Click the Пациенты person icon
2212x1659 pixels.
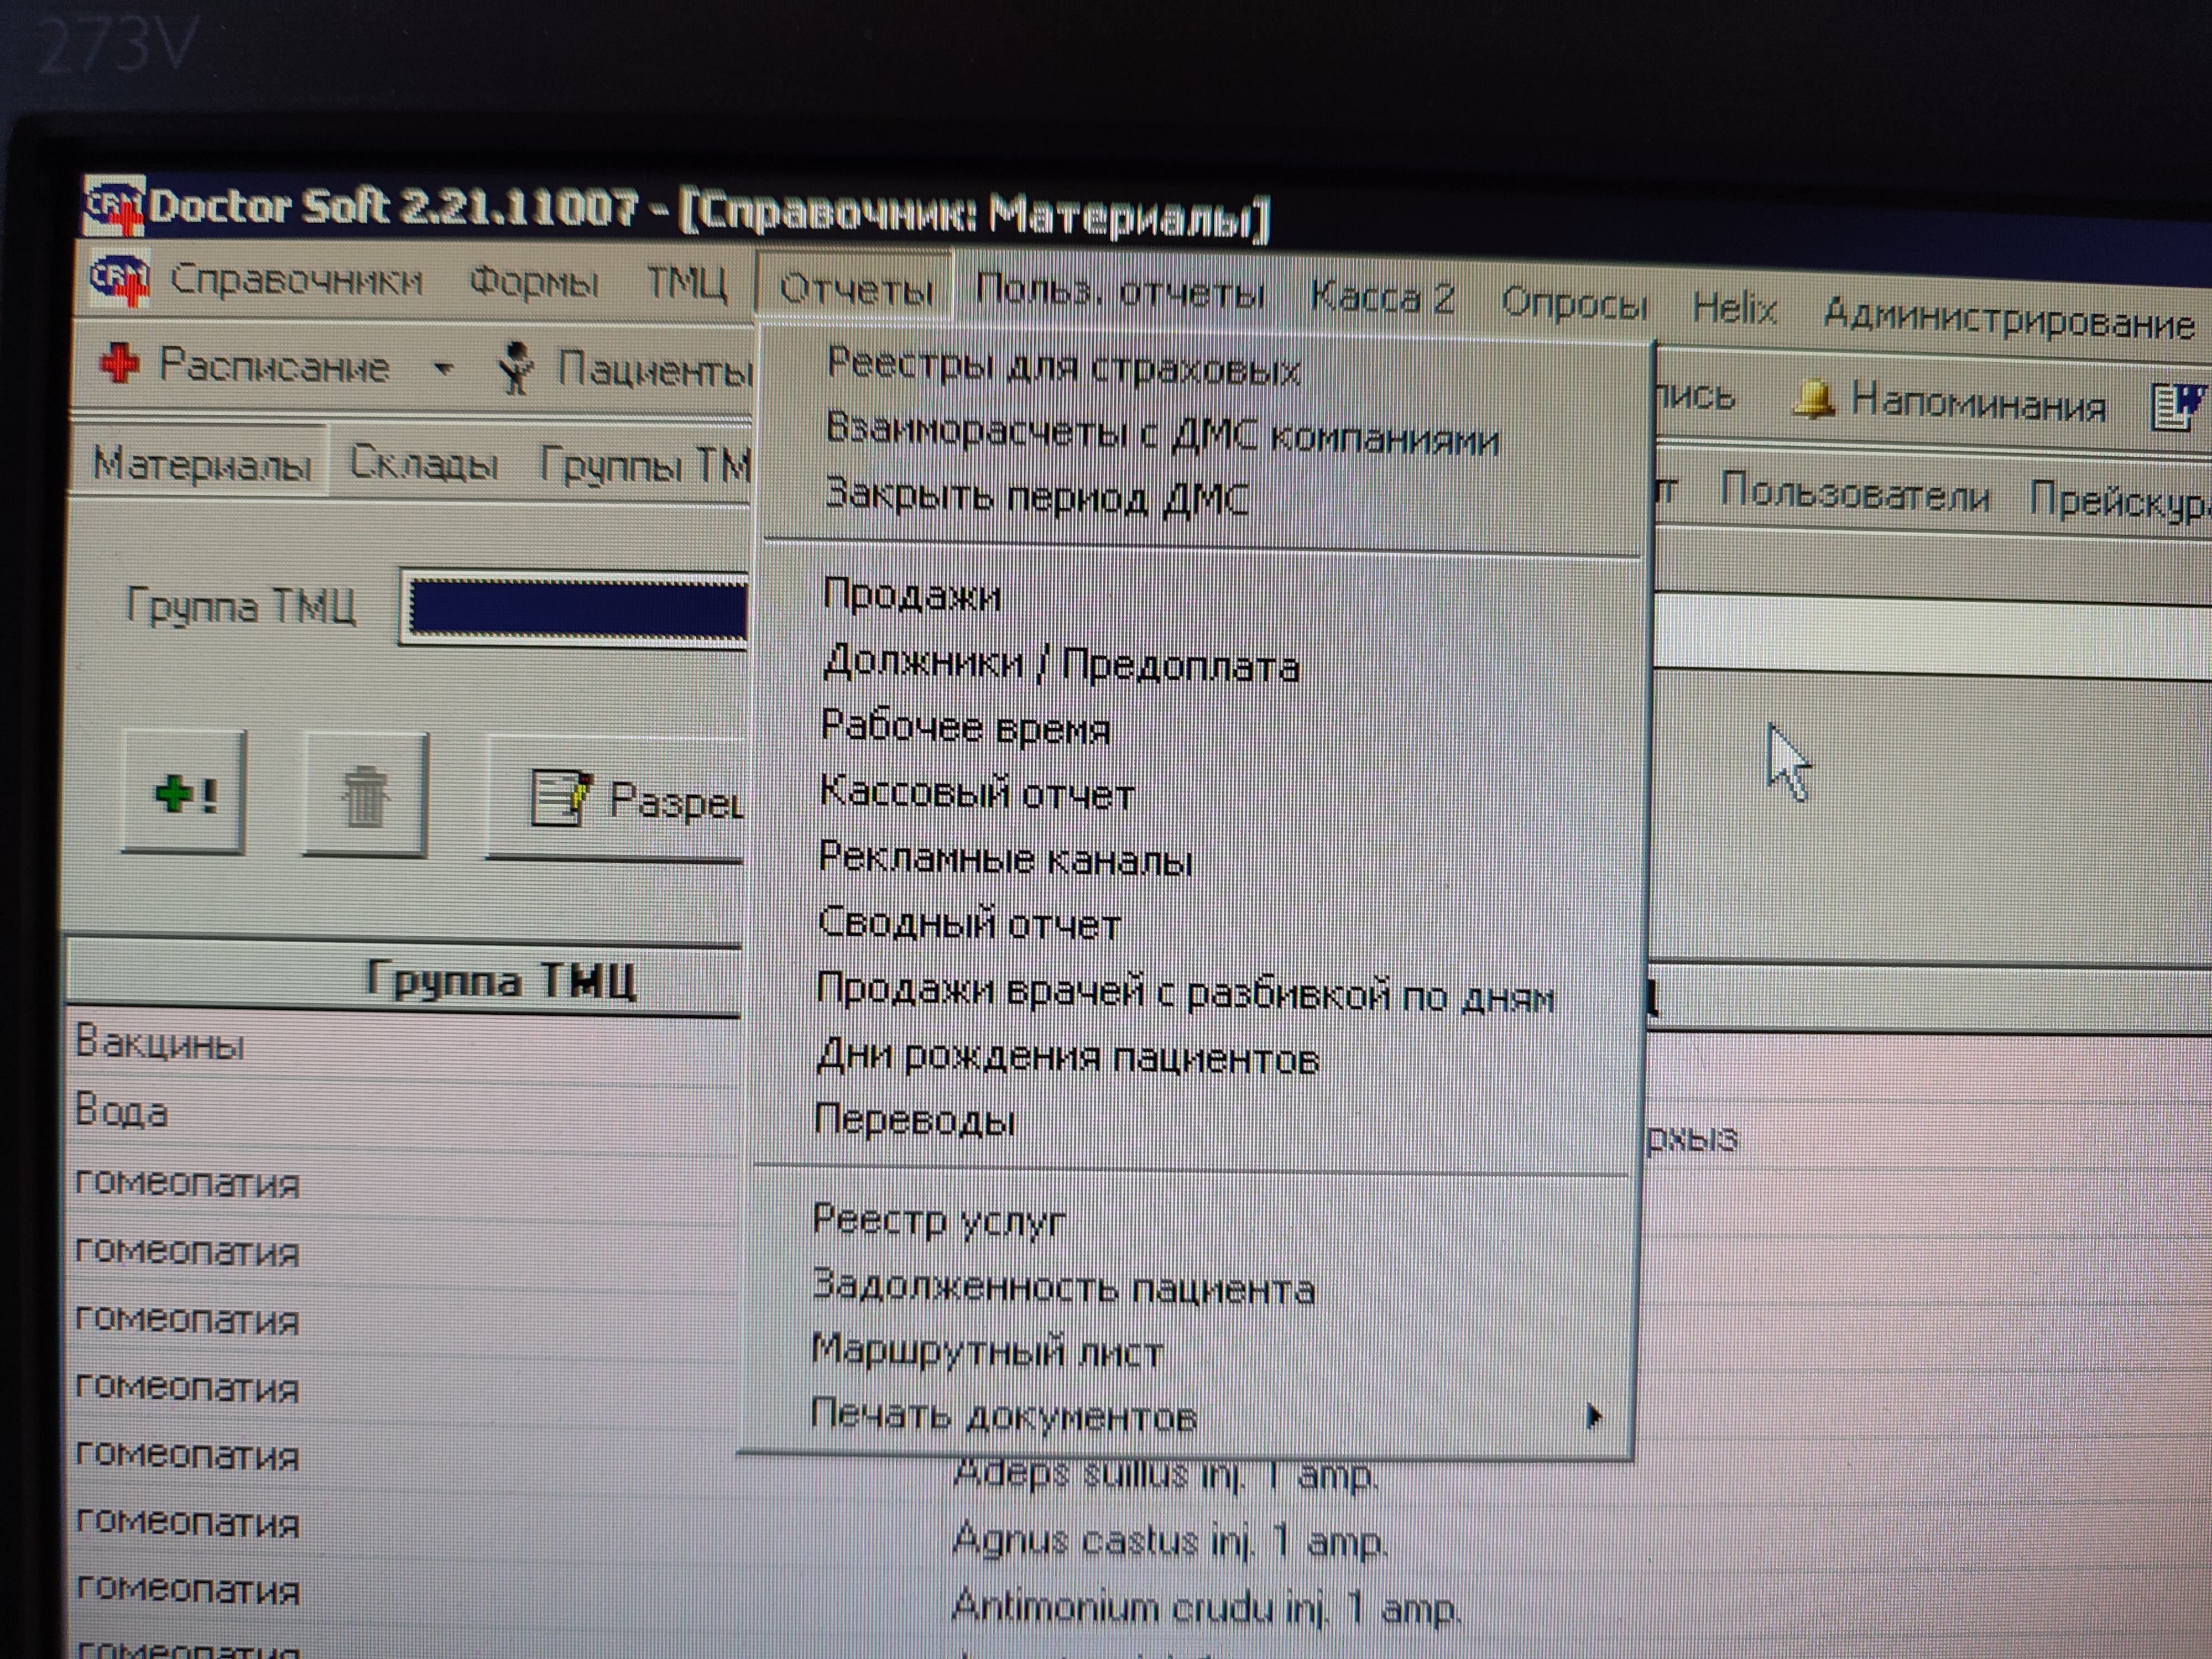[516, 368]
